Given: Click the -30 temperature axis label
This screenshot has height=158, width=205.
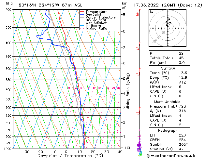Looking at the screenshot, I should 25,152.
